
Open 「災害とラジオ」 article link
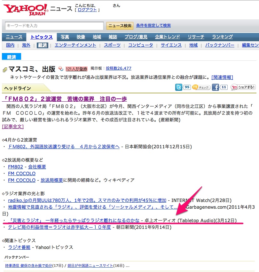[x=74, y=221]
